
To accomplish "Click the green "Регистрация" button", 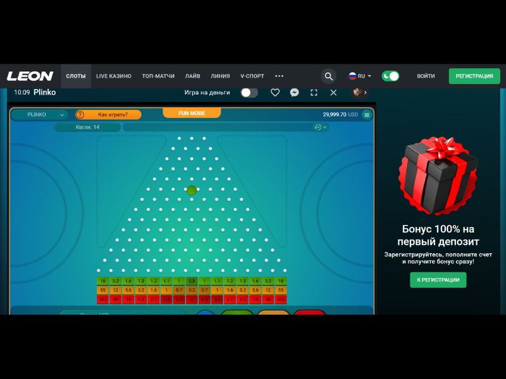I will pos(474,76).
